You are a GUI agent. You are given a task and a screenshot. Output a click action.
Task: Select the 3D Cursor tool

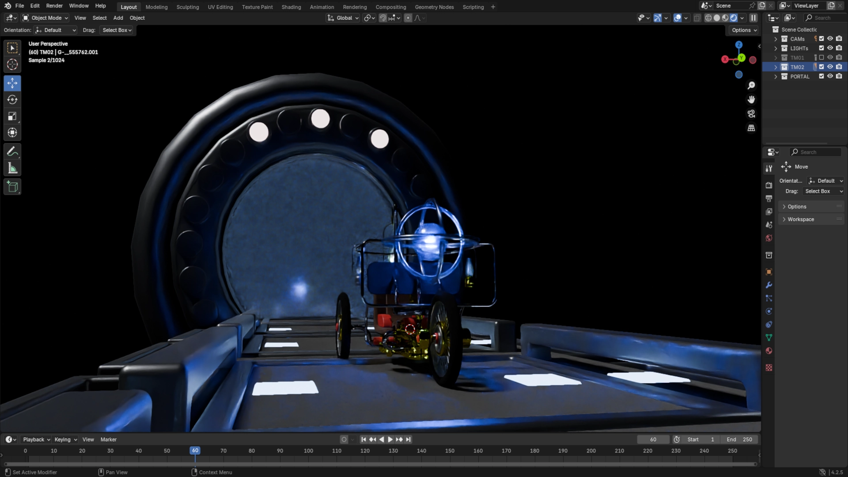pyautogui.click(x=12, y=64)
